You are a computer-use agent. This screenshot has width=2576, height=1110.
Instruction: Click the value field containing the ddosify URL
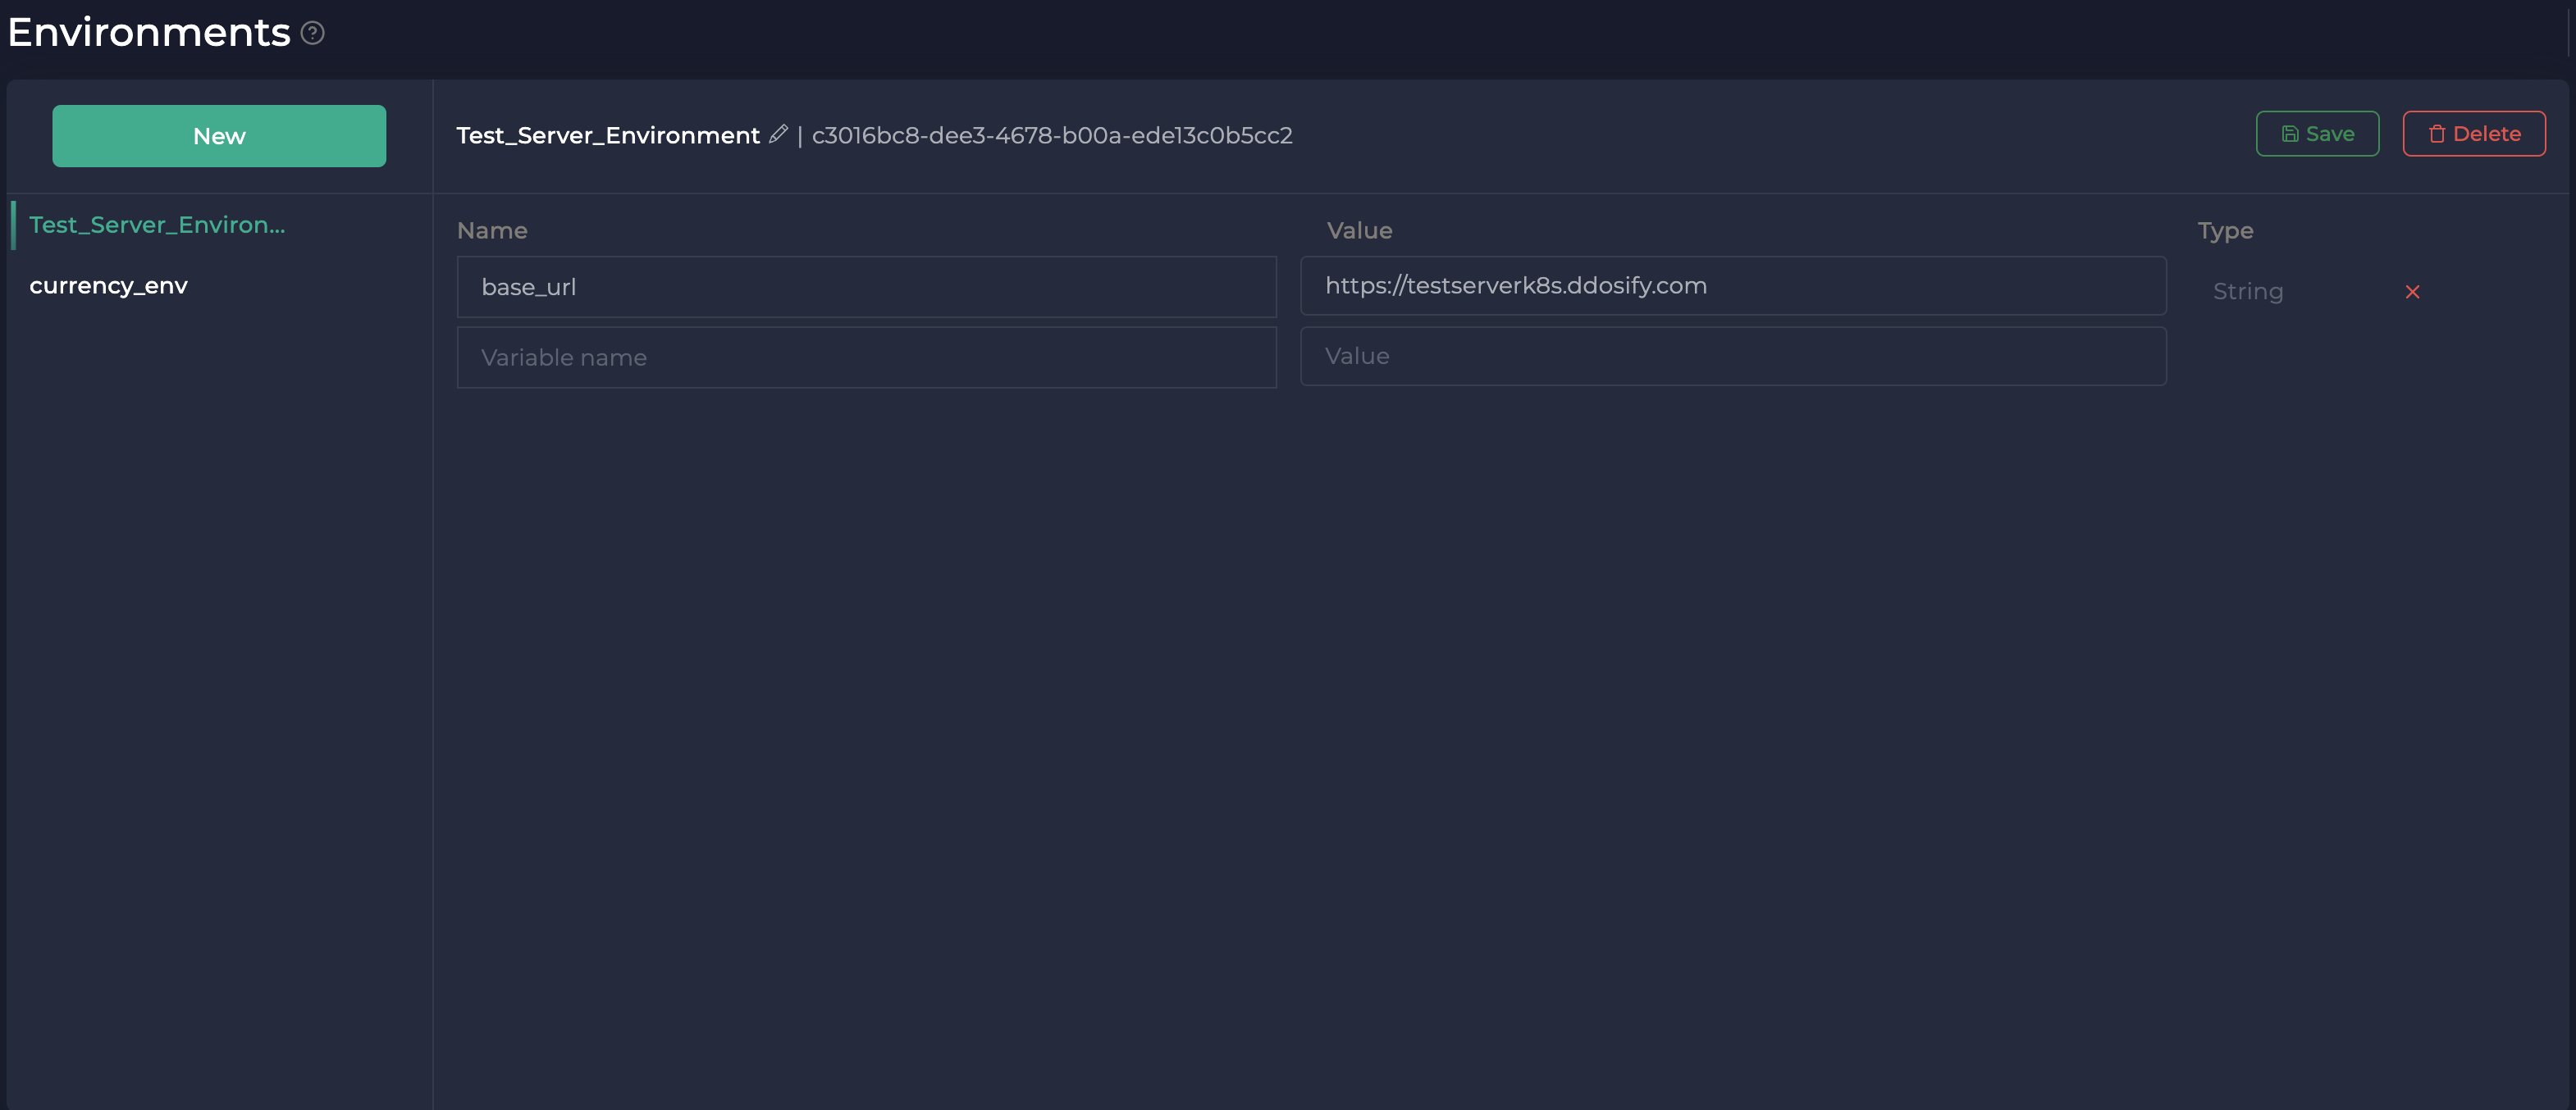pyautogui.click(x=1733, y=286)
